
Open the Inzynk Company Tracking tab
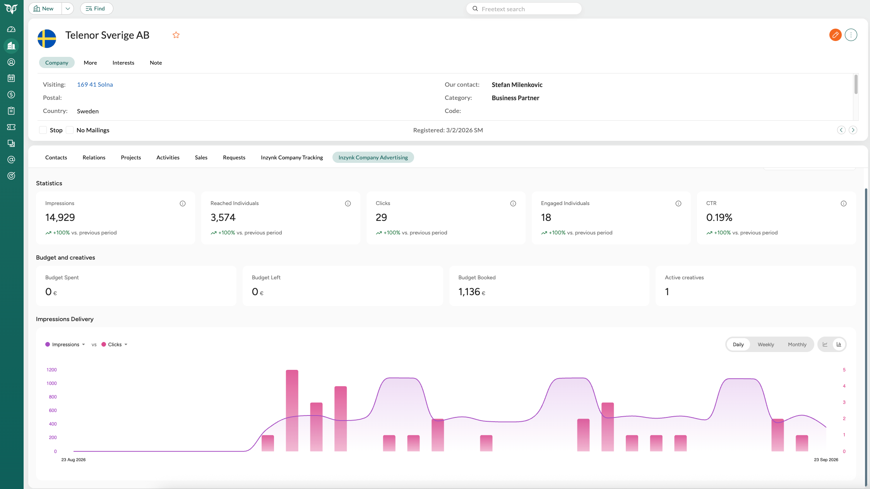pyautogui.click(x=292, y=157)
